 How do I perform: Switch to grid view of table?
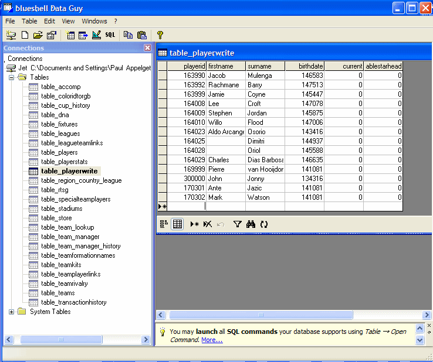177,224
